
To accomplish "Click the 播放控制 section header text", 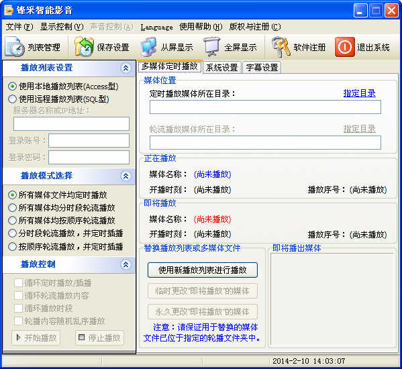I will [x=38, y=264].
